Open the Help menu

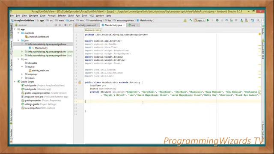pyautogui.click(x=109, y=16)
